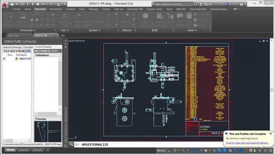Click the left preview thumbnail of bracket
275x155 pixels.
41,131
